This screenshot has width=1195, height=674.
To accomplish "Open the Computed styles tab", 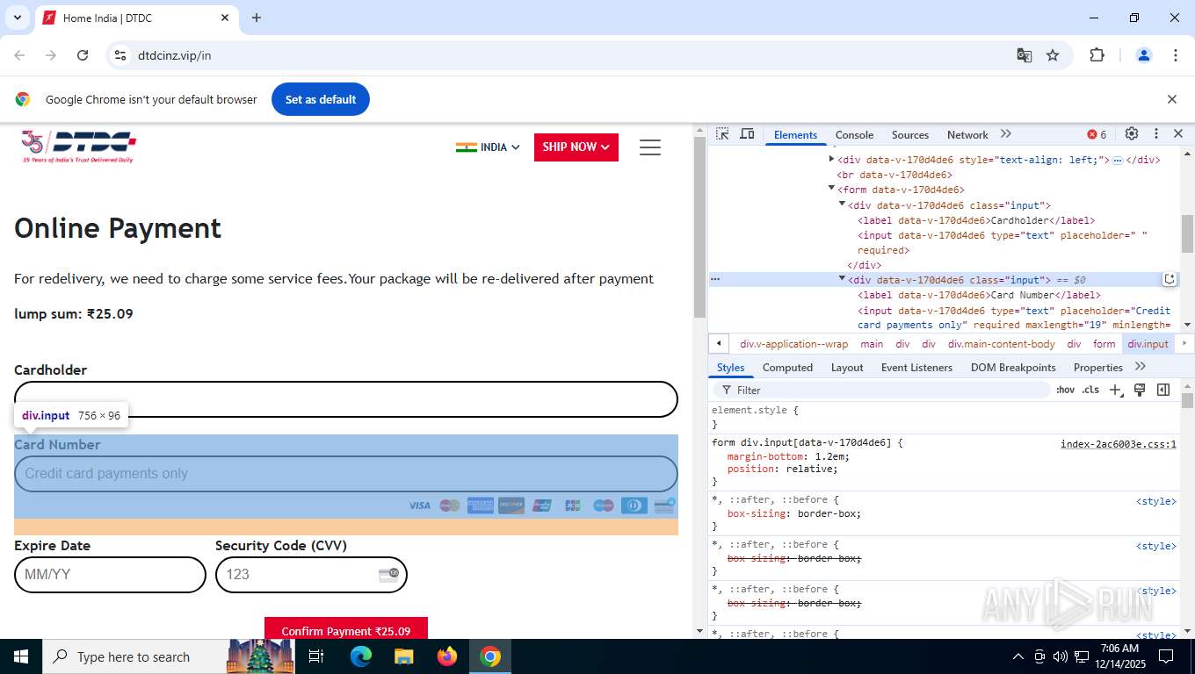I will coord(787,368).
